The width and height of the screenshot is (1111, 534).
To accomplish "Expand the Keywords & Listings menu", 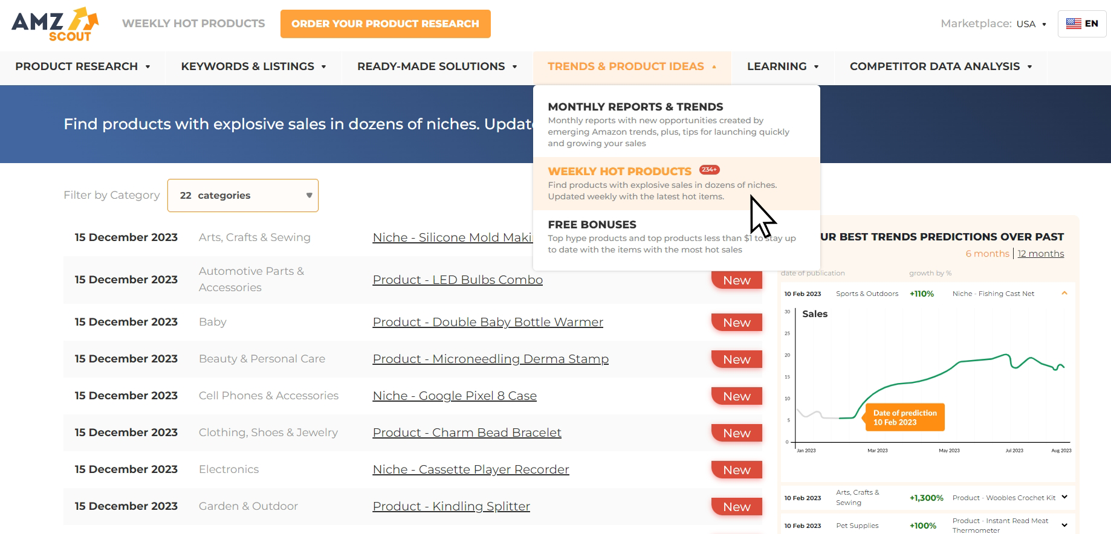I will [253, 66].
